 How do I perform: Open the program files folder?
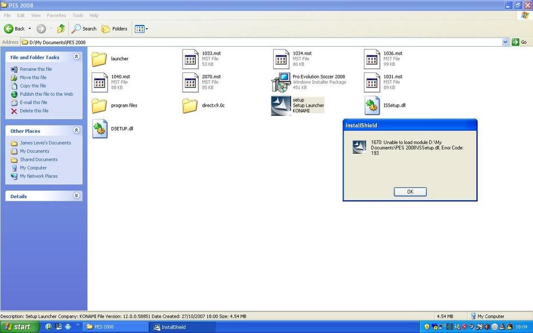click(x=99, y=106)
